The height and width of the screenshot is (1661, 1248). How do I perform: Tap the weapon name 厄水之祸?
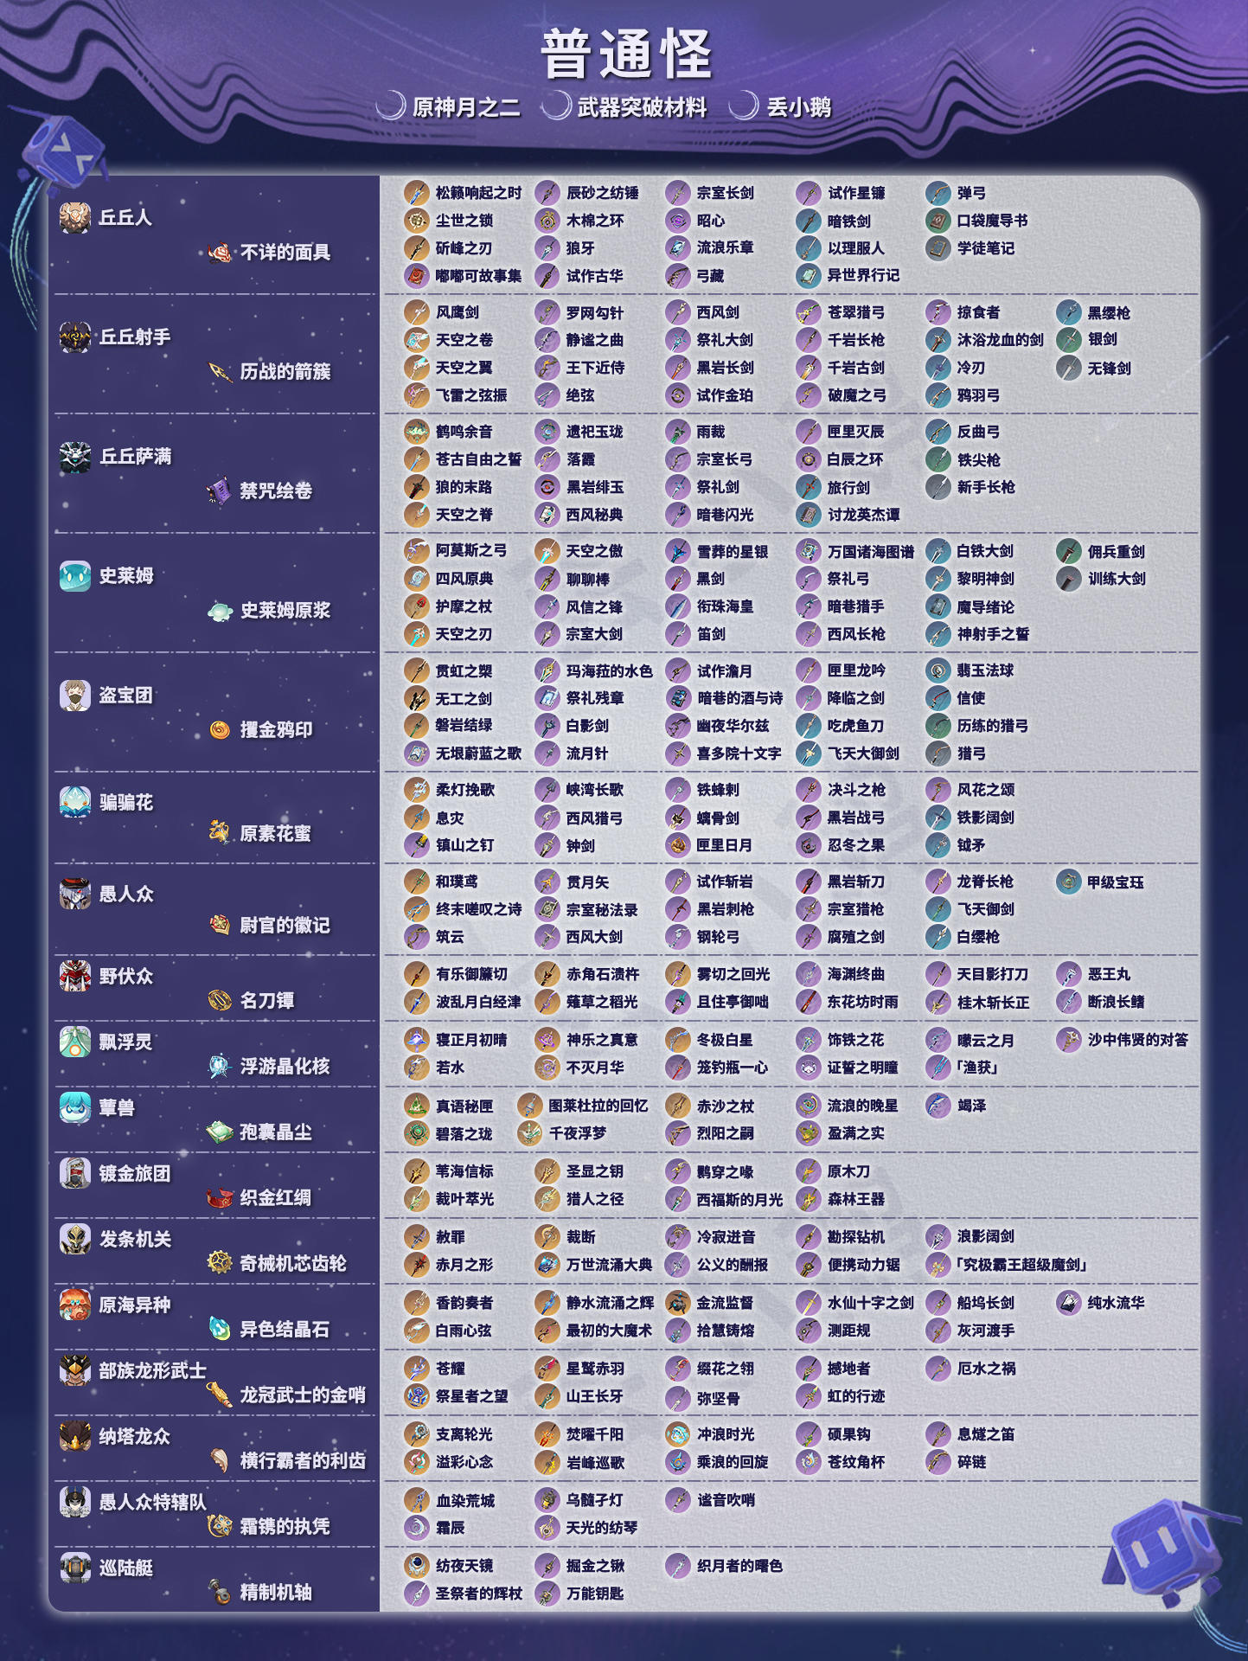[986, 1369]
